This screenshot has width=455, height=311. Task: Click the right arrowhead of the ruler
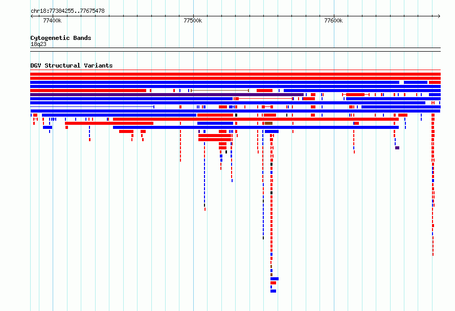pos(439,16)
